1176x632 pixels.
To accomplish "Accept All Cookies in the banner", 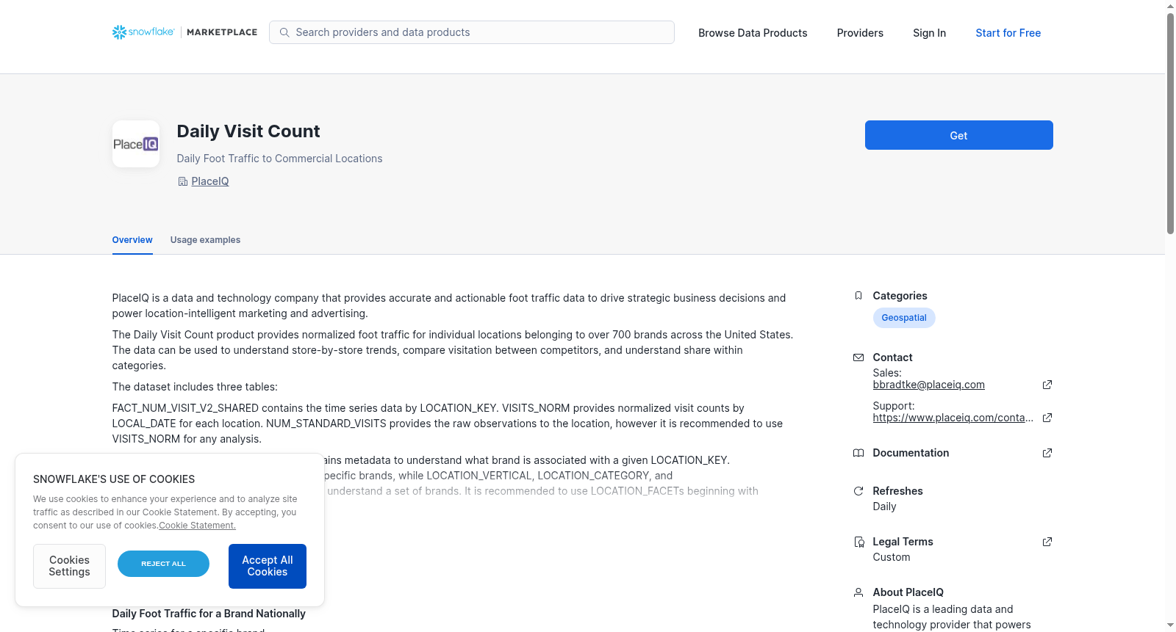I will (x=268, y=566).
